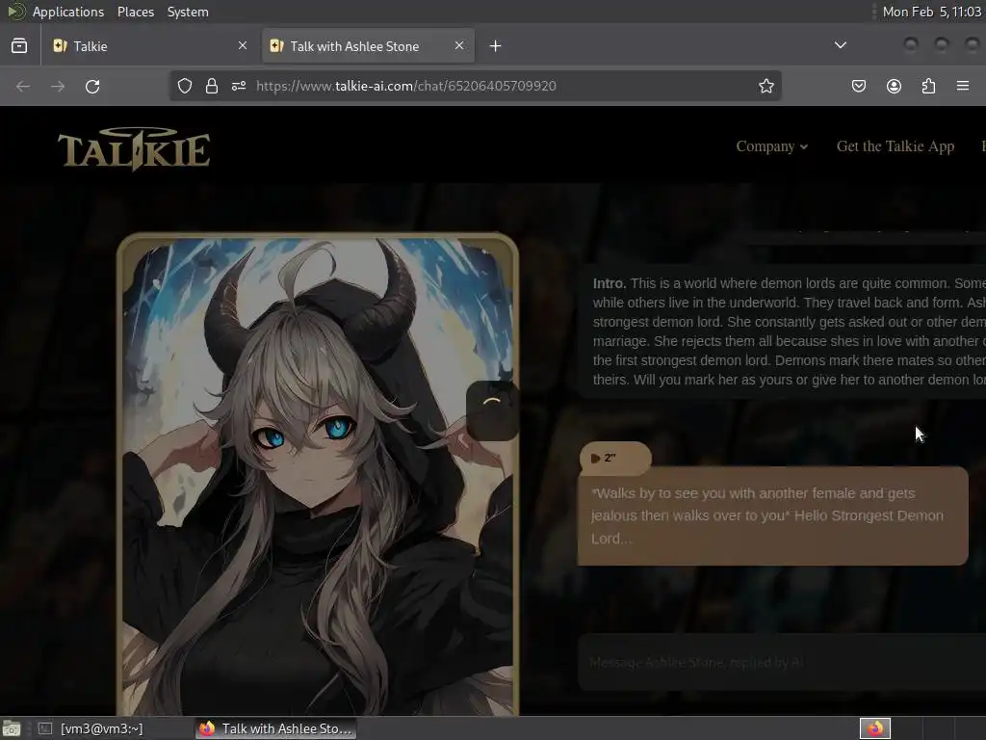Close the Talkie tab
The image size is (986, 740).
coord(243,45)
